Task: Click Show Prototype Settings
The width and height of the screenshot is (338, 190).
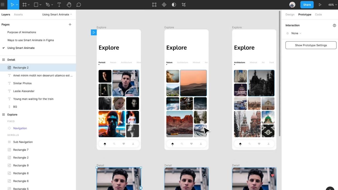Action: 311,45
